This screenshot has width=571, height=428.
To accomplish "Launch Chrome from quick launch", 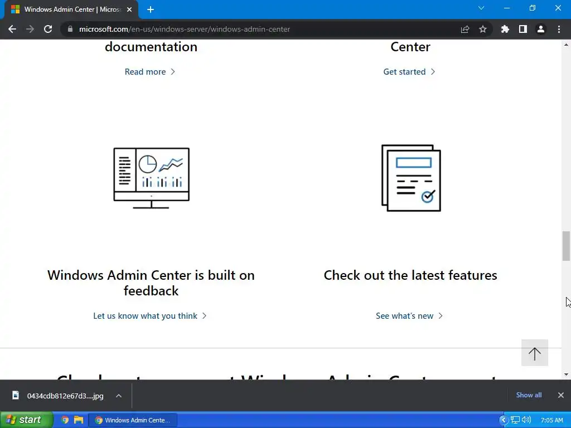I will click(x=65, y=420).
